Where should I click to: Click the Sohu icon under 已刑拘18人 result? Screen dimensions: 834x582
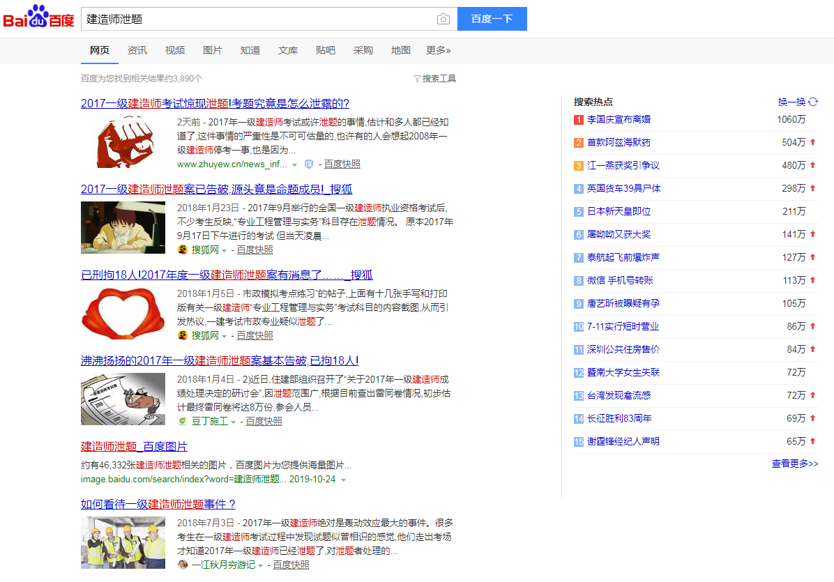[183, 335]
